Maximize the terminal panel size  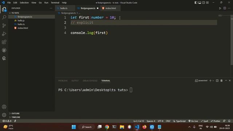(226, 81)
